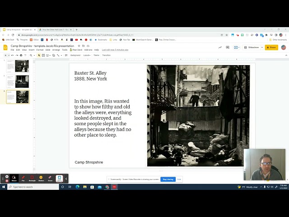Image resolution: width=289 pixels, height=217 pixels.
Task: Open the Layout dropdown
Action: pyautogui.click(x=87, y=55)
